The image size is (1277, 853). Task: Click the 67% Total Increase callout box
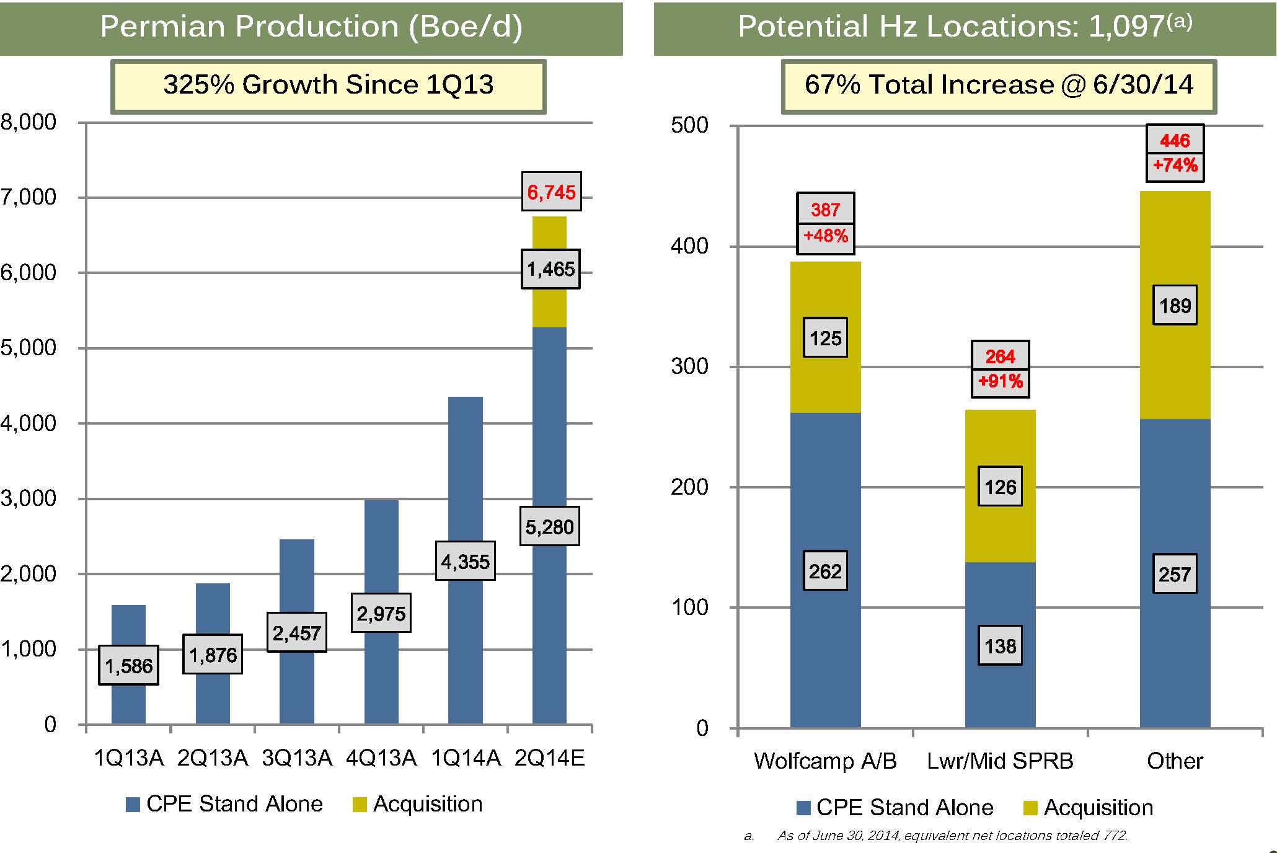[998, 86]
